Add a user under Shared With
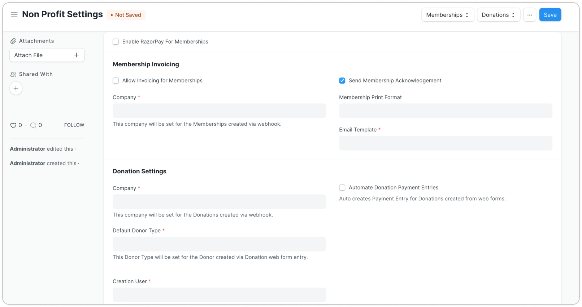 pos(16,88)
